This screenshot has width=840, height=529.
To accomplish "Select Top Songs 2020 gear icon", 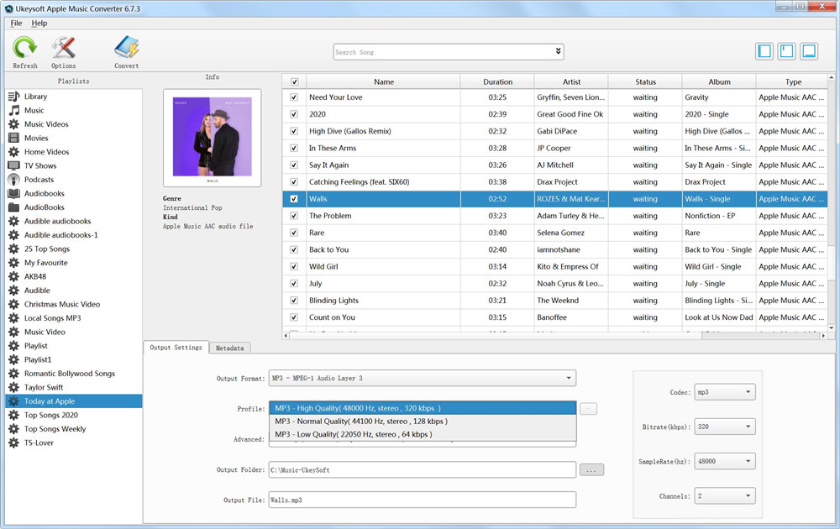I will coord(14,415).
